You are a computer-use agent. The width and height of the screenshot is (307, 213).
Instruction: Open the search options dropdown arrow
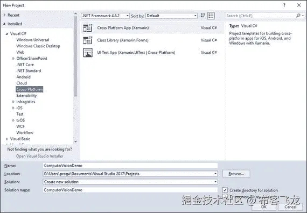[x=303, y=16]
